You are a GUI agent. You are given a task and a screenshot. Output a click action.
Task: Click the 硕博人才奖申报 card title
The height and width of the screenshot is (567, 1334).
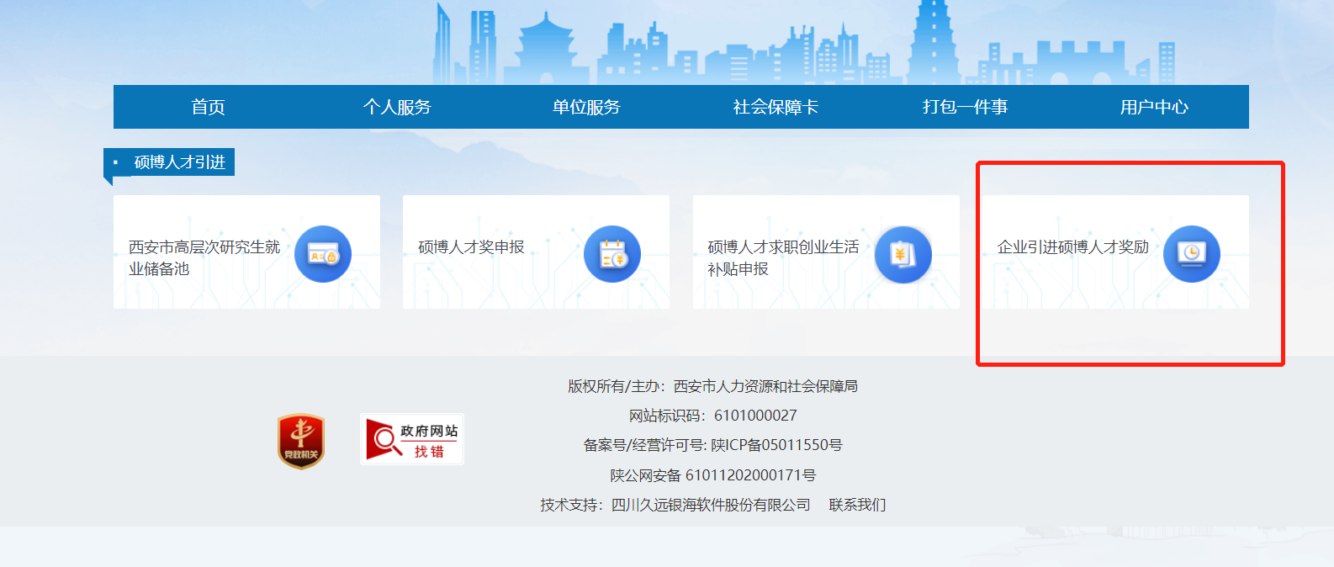[471, 247]
